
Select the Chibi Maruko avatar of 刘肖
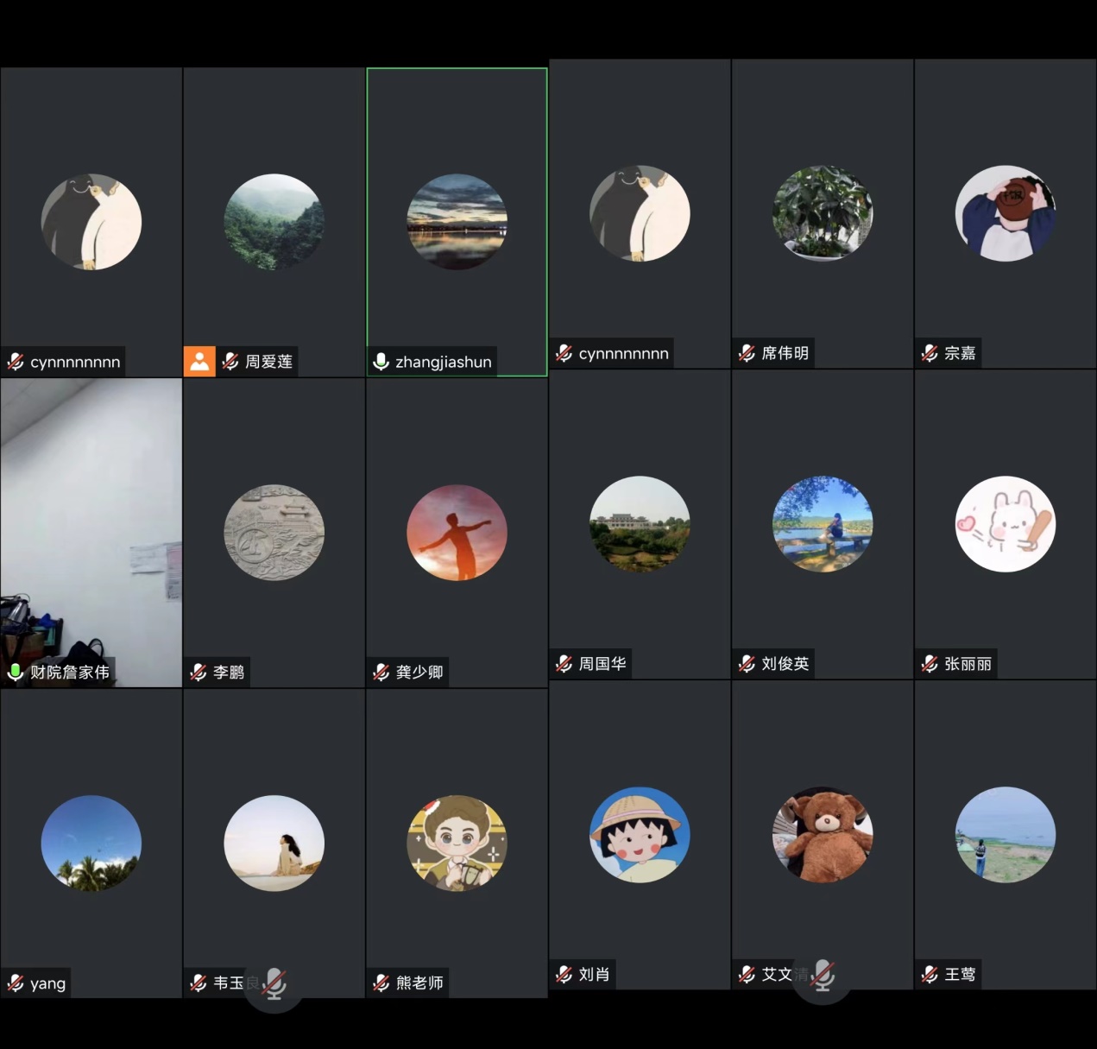pyautogui.click(x=640, y=835)
